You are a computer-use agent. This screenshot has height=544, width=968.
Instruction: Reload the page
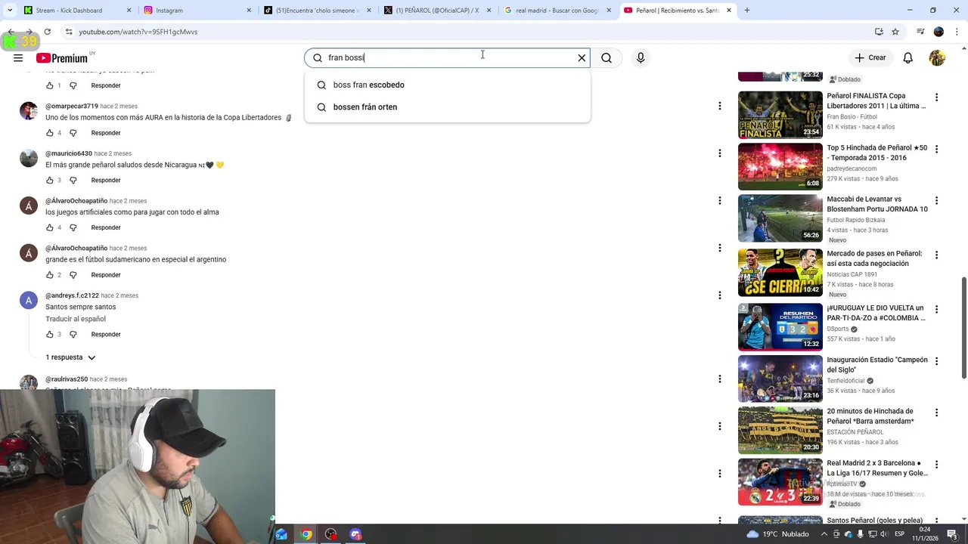pyautogui.click(x=47, y=32)
